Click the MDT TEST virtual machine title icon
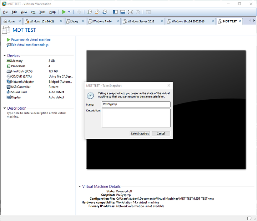Screen dimensions: 257x221 (6, 30)
